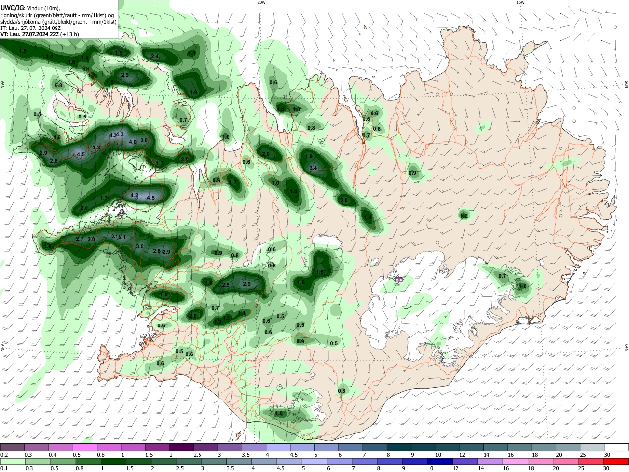Click the light lavender 4–4.5 upper legend swatch
629x472 pixels.
point(278,447)
